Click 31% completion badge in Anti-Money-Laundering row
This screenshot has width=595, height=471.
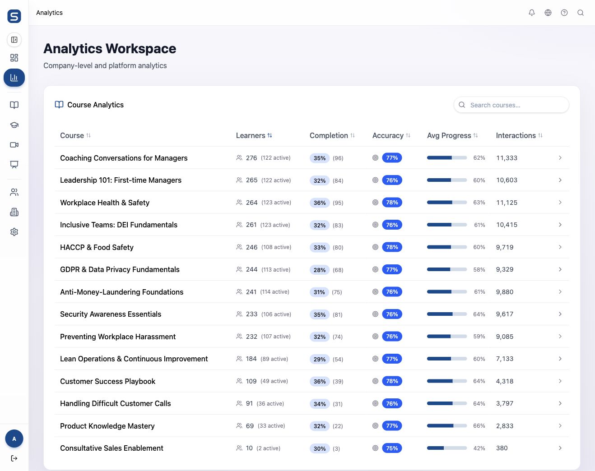(x=319, y=292)
